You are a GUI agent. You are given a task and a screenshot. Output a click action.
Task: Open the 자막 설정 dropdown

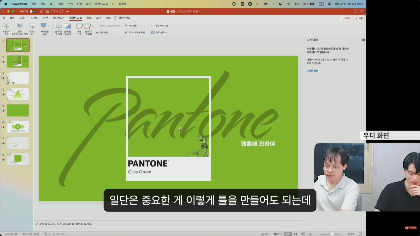pyautogui.click(x=159, y=32)
